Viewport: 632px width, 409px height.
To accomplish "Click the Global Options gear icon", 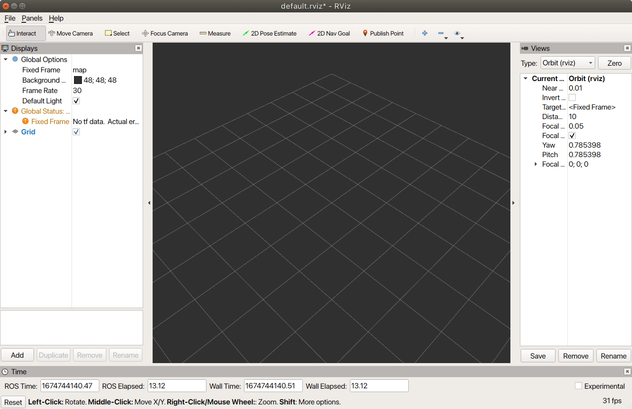I will pyautogui.click(x=15, y=59).
